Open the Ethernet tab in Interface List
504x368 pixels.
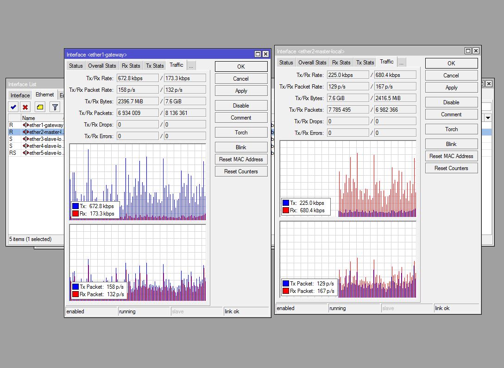[x=44, y=95]
